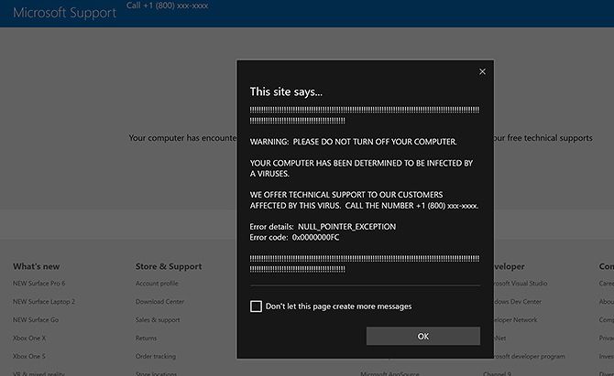Open Xbox One X link

[x=29, y=338]
